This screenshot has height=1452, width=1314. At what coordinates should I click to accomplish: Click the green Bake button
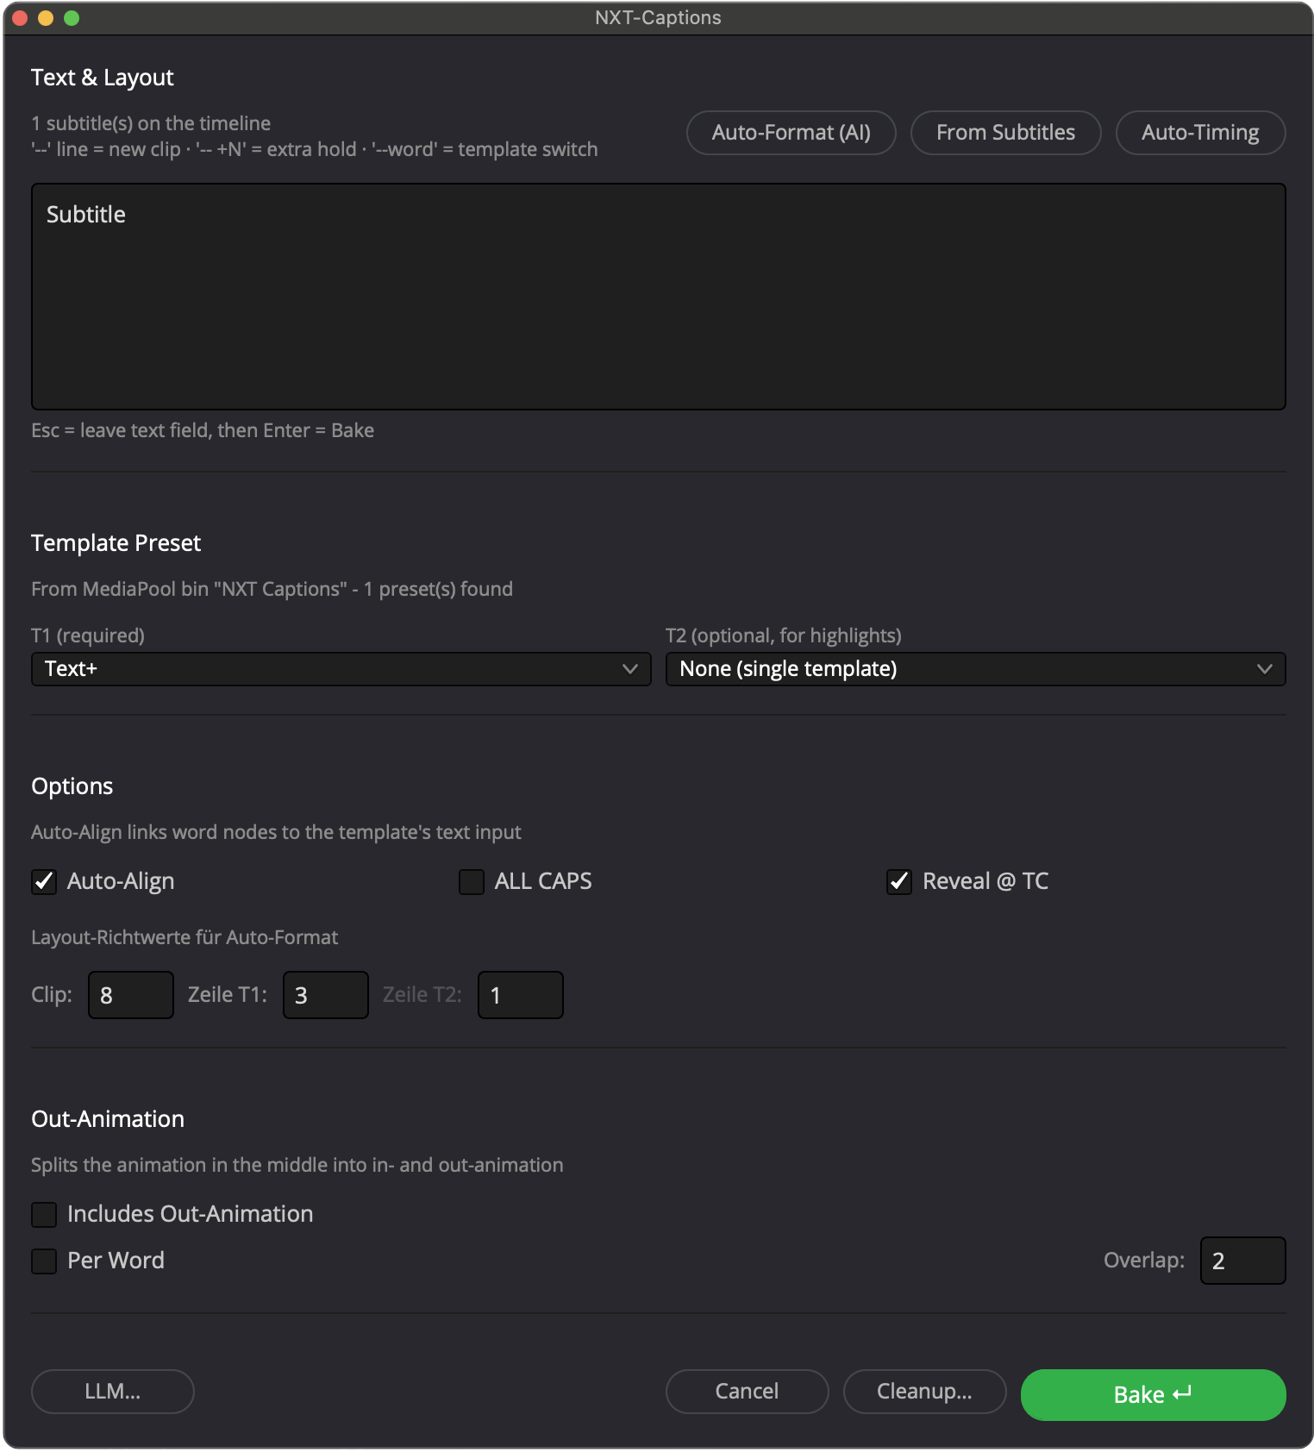pos(1153,1394)
